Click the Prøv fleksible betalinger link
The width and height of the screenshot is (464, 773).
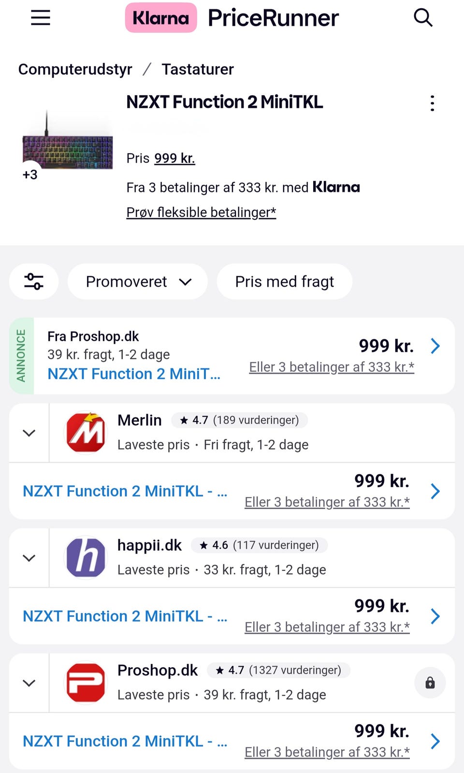201,212
